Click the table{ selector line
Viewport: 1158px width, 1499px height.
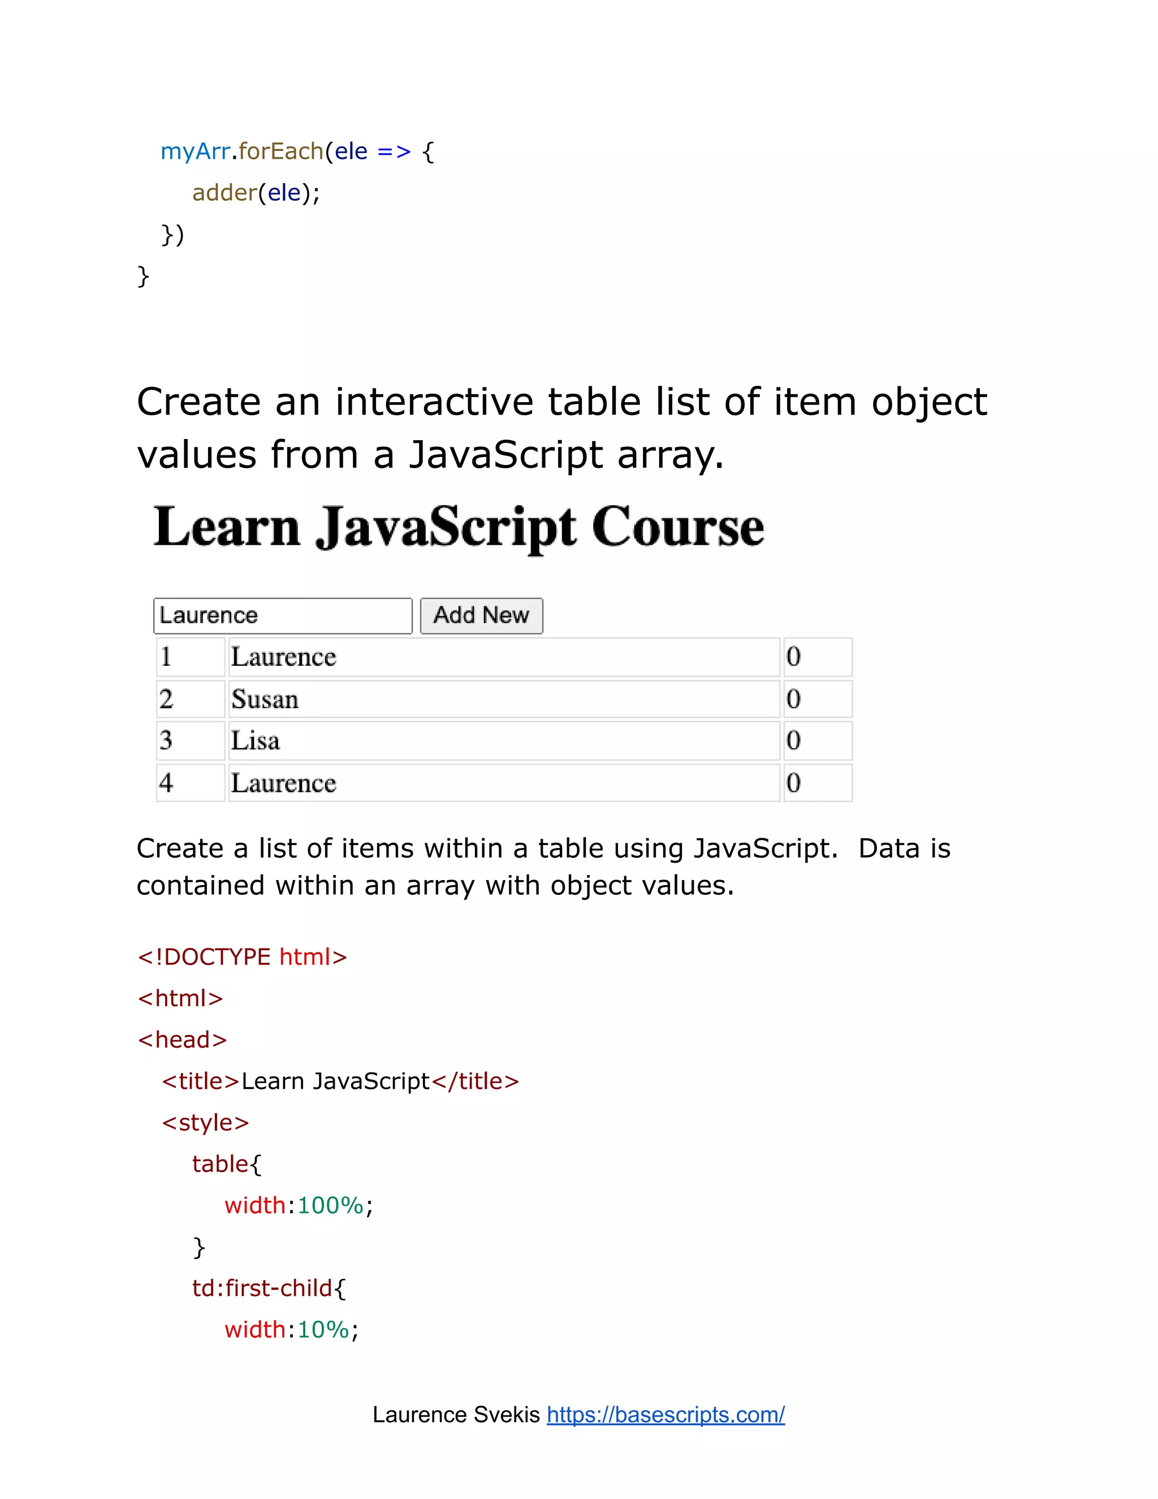[x=226, y=1164]
